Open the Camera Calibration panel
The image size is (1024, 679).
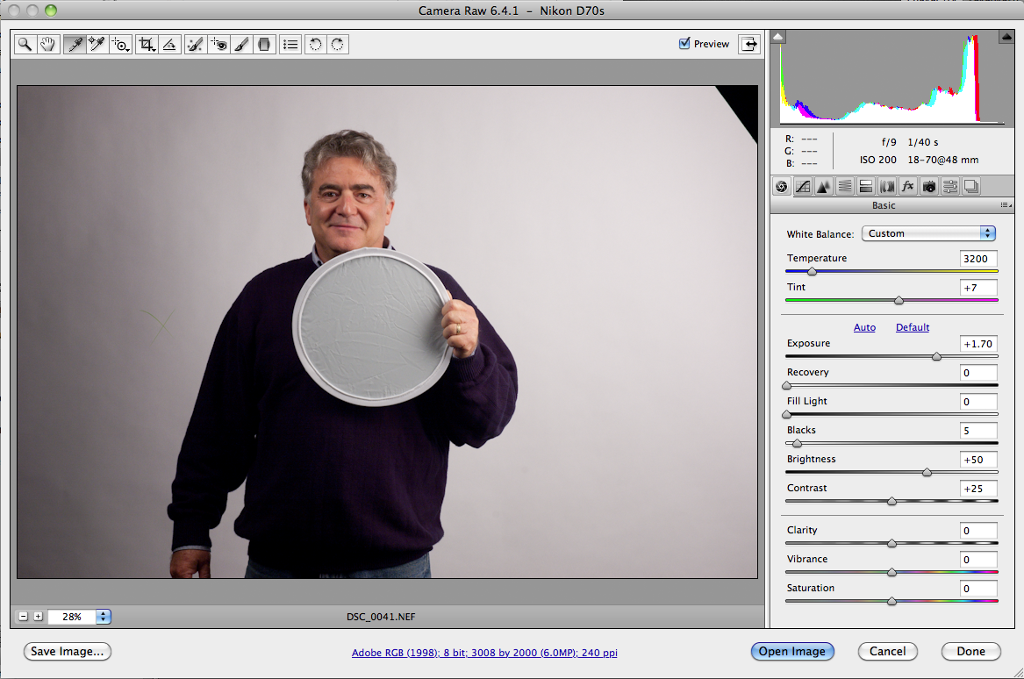(928, 186)
